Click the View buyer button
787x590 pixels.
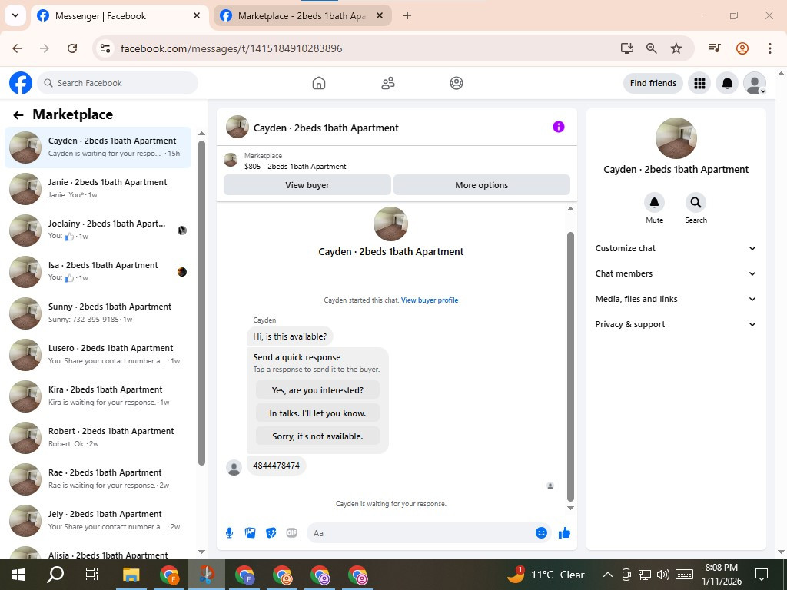point(307,185)
